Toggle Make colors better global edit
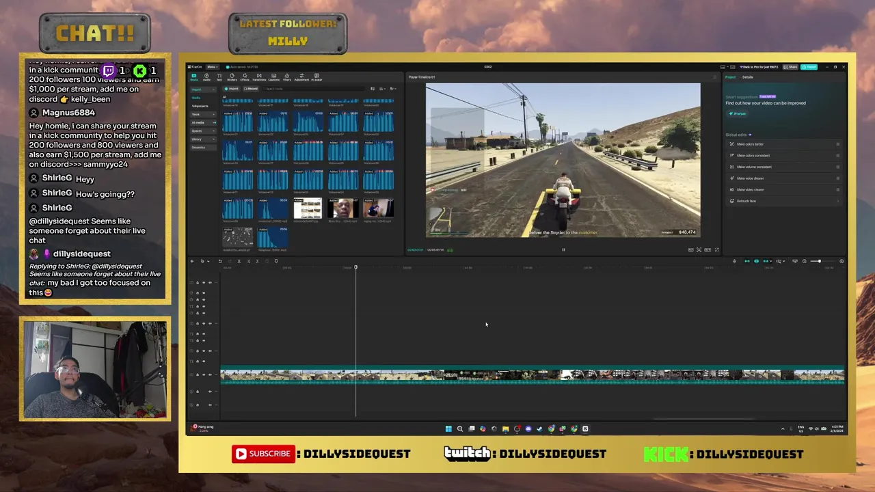875x492 pixels. (x=838, y=144)
